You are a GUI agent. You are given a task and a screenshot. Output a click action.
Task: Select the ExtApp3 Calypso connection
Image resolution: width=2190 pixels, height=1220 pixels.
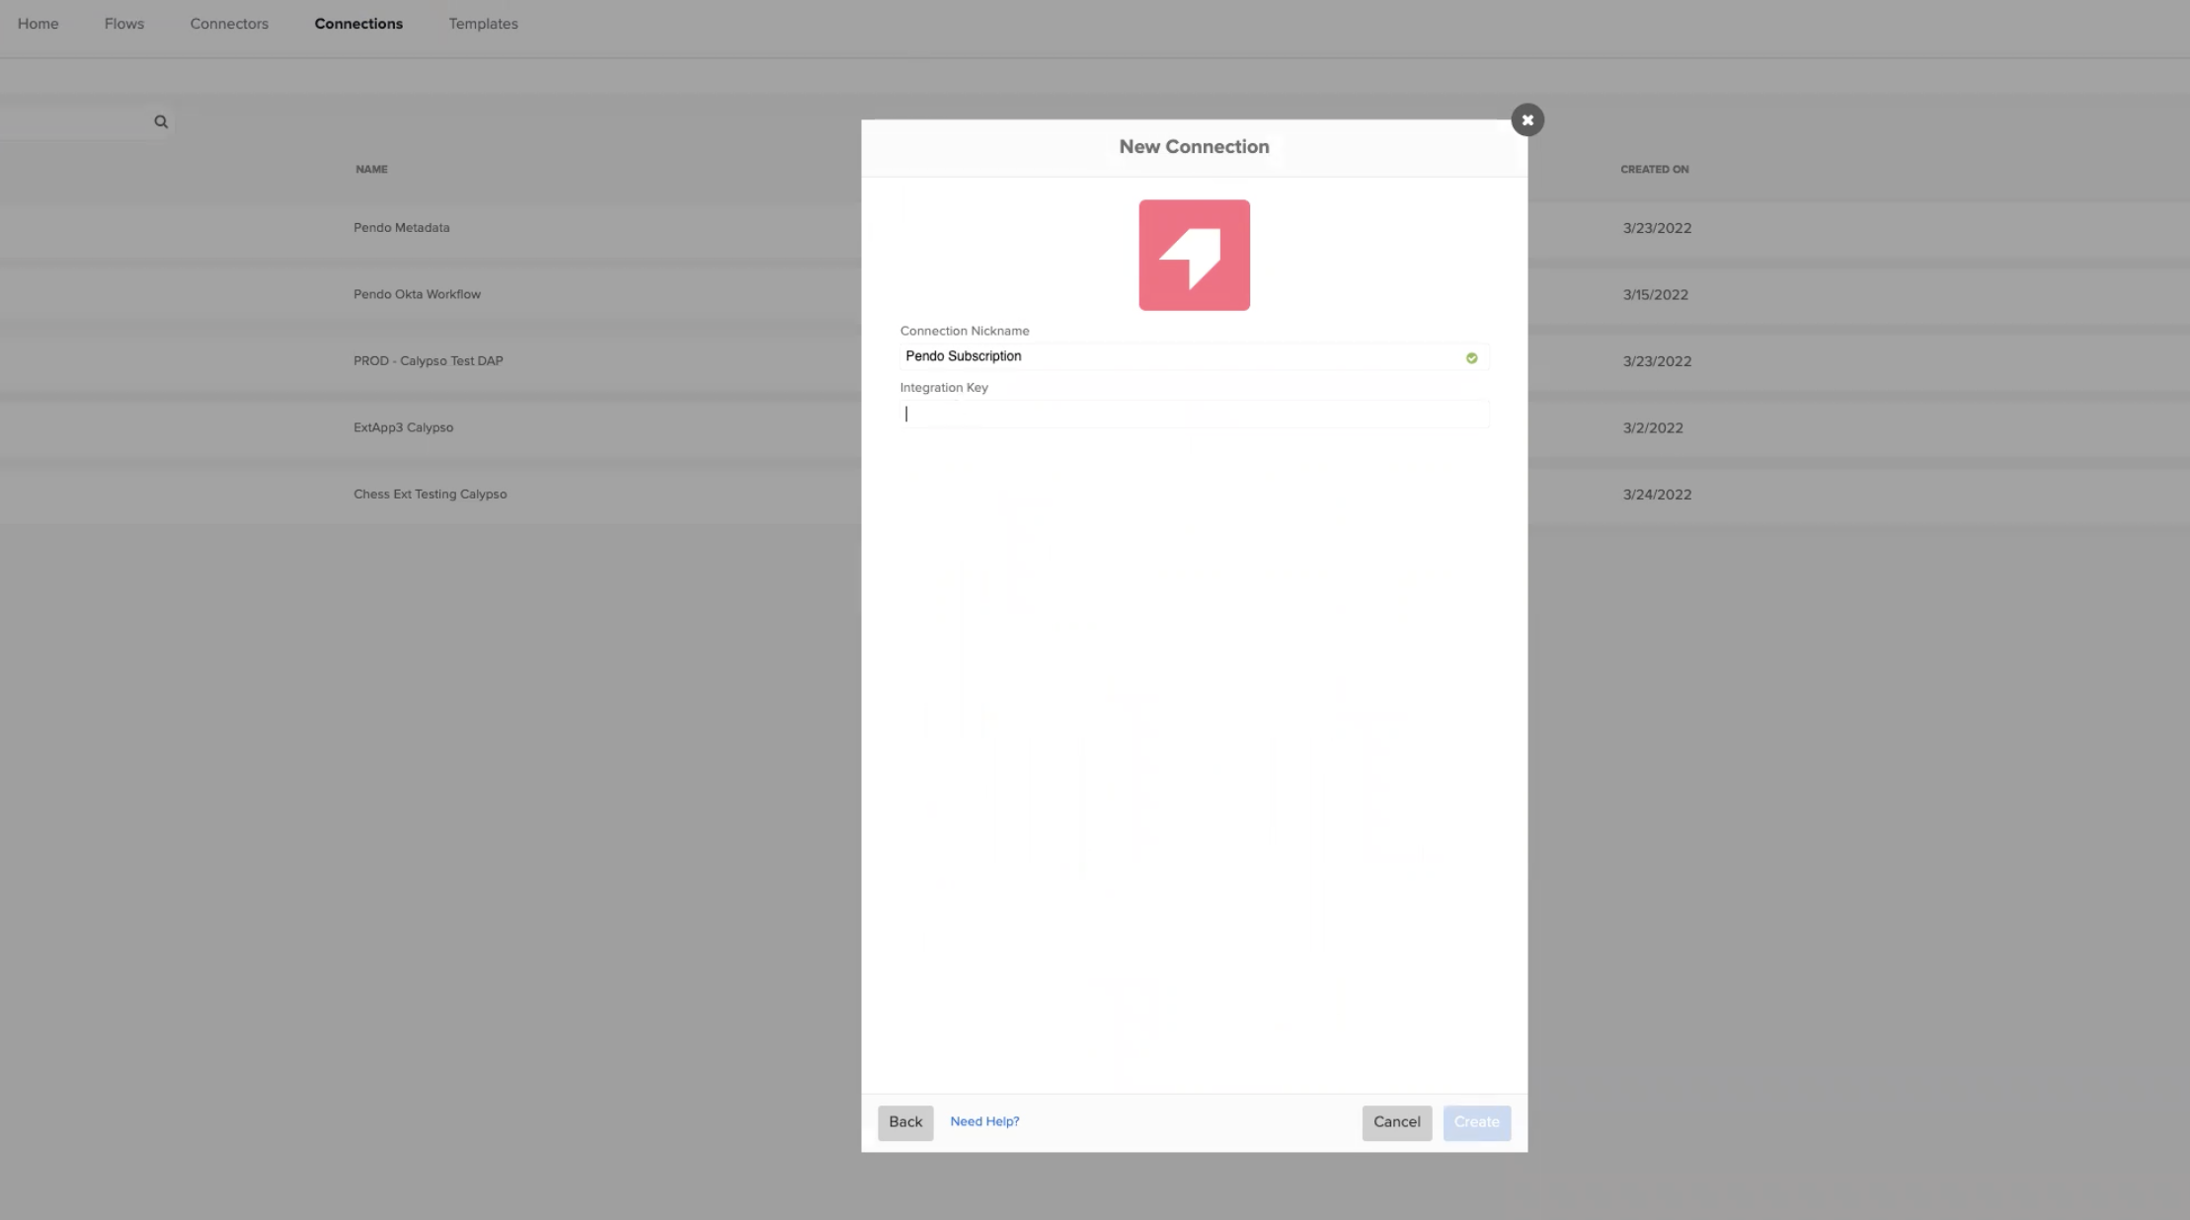coord(403,427)
